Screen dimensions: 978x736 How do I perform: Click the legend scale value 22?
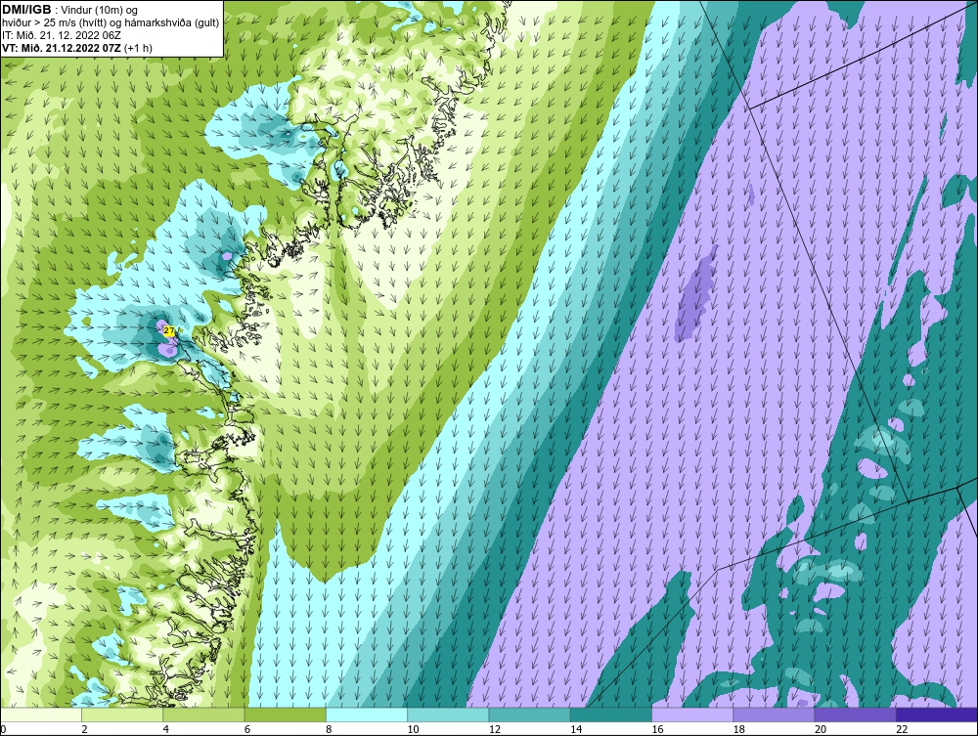click(902, 730)
